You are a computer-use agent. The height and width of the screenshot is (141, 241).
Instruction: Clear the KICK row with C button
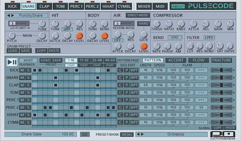[120, 70]
